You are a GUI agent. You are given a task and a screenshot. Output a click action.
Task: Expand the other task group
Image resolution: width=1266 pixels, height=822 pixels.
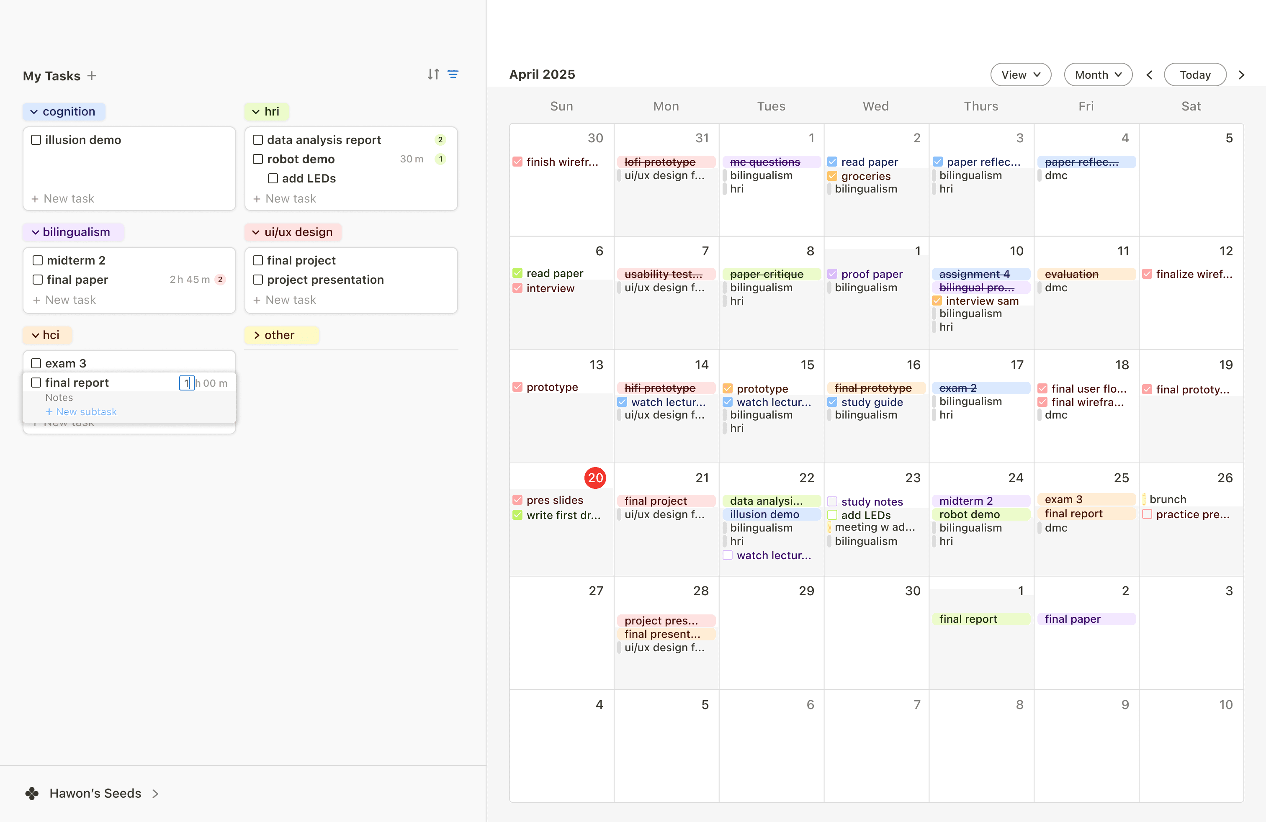(257, 335)
